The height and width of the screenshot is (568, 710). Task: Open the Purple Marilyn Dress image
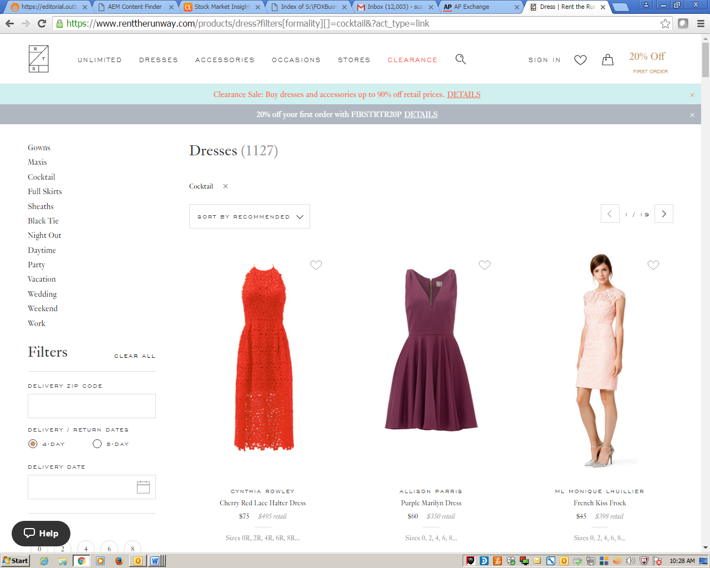pos(431,349)
